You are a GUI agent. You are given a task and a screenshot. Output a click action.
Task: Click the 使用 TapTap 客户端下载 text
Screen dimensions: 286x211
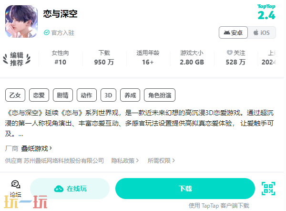coord(219,206)
